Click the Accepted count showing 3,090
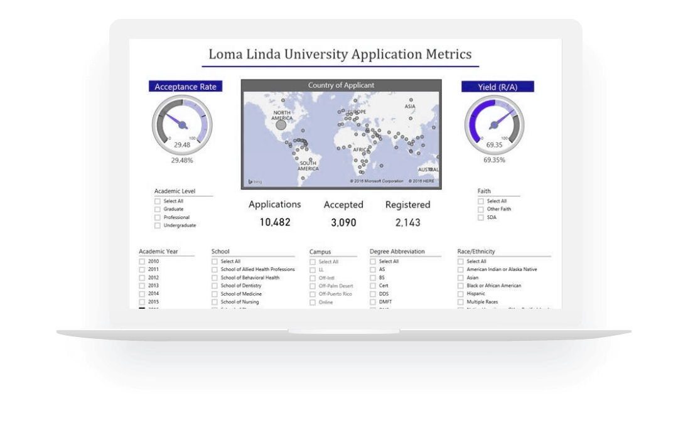Screen dimensions: 688x423 coord(343,222)
